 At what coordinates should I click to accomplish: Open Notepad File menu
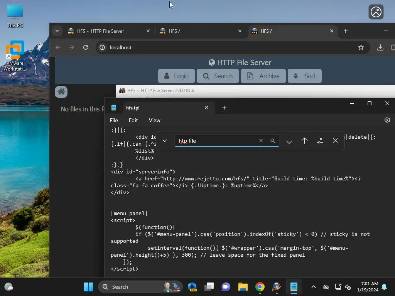[x=114, y=121]
